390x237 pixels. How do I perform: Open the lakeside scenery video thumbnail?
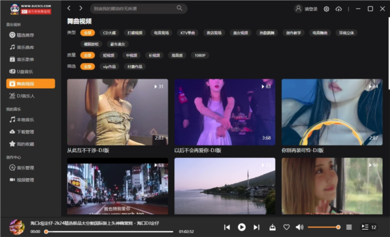click(225, 186)
